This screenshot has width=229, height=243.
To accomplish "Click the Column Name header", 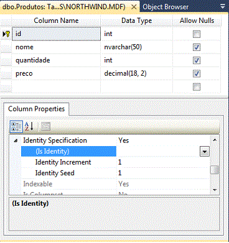I will coord(56,21).
